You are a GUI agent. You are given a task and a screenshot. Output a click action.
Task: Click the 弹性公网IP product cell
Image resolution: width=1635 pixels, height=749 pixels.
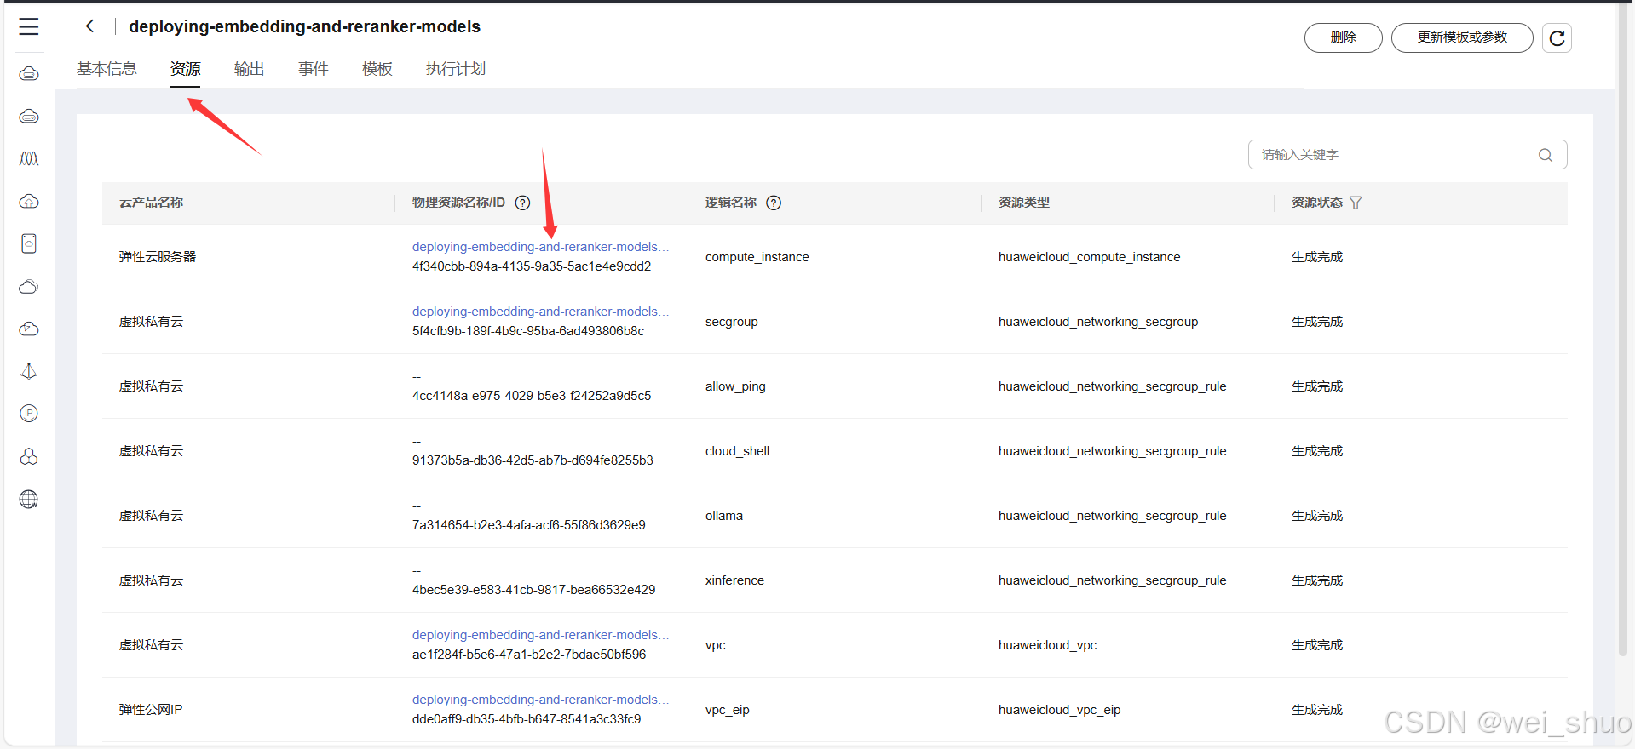click(x=151, y=710)
